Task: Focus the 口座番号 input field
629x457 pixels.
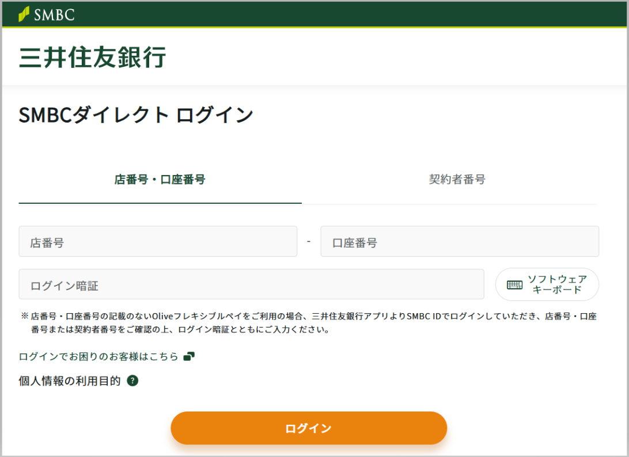Action: (460, 241)
